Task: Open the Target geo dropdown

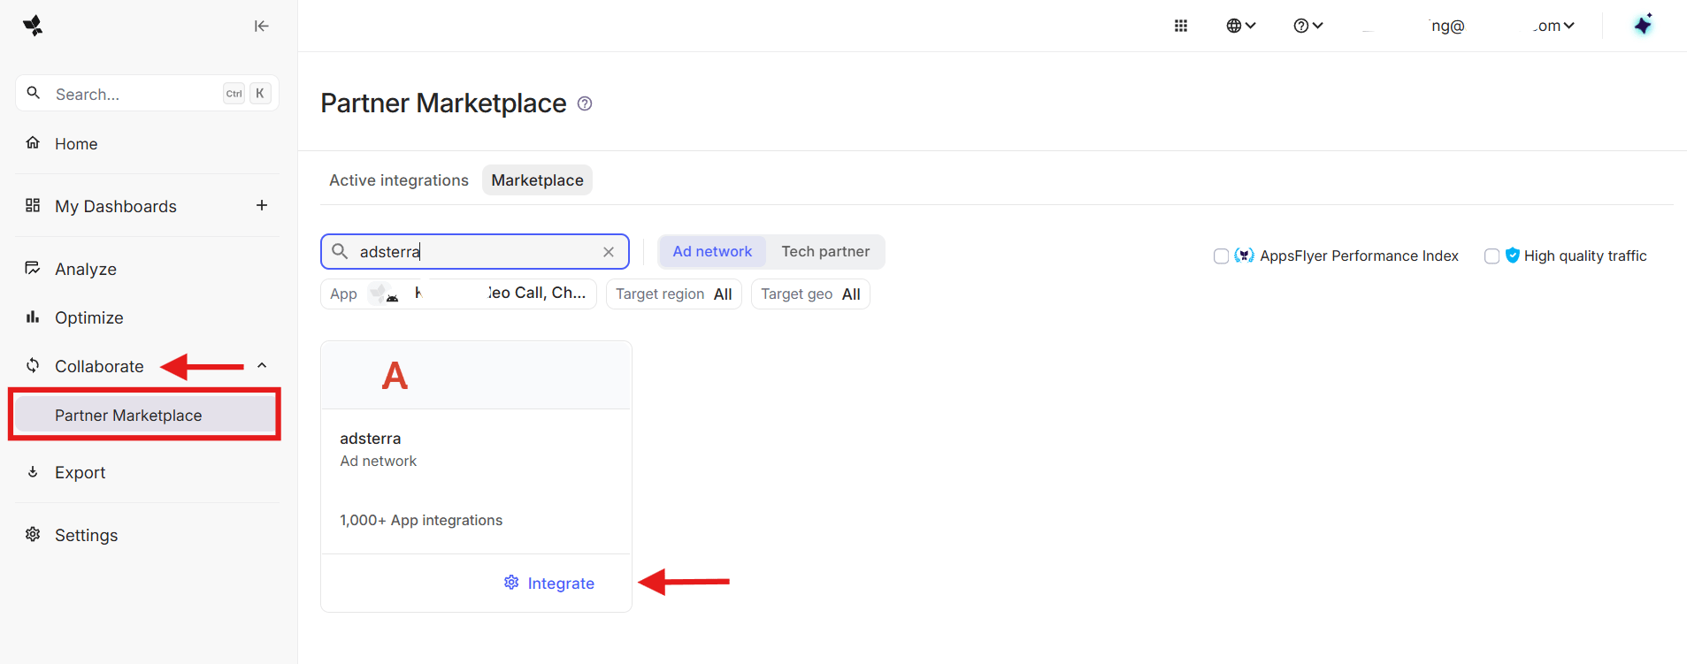Action: tap(810, 294)
